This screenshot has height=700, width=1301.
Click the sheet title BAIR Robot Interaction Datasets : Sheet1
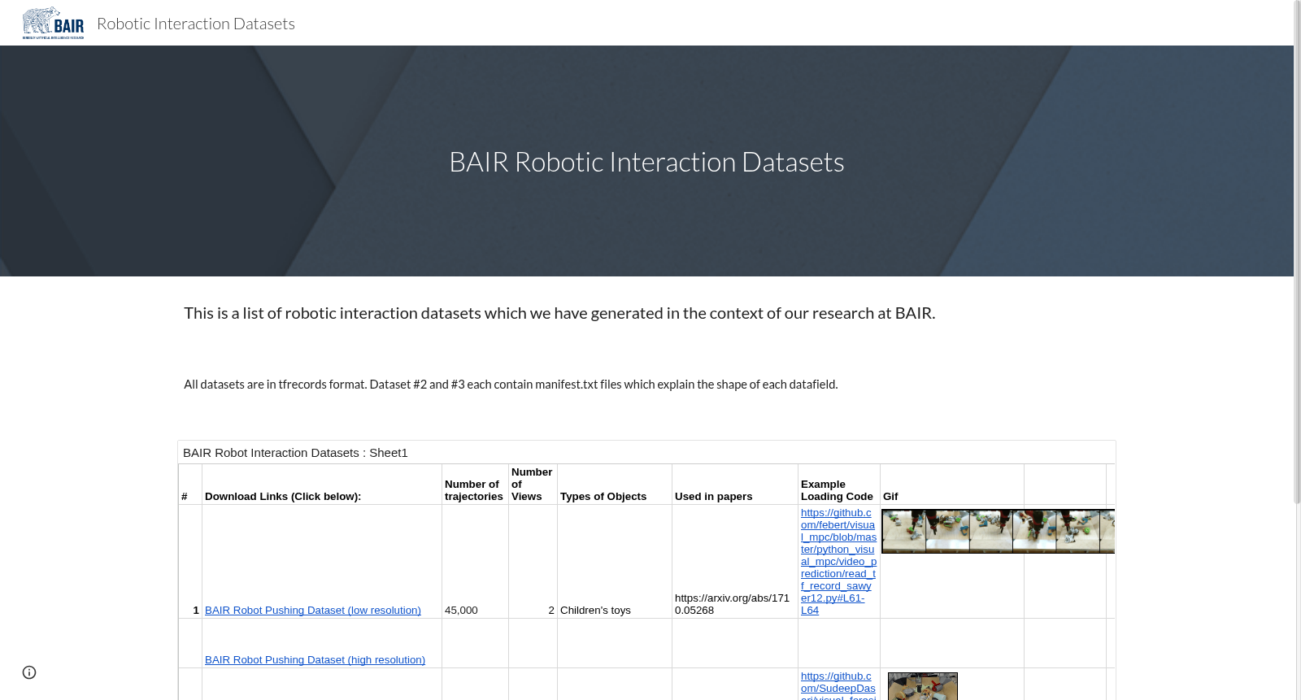click(x=295, y=453)
